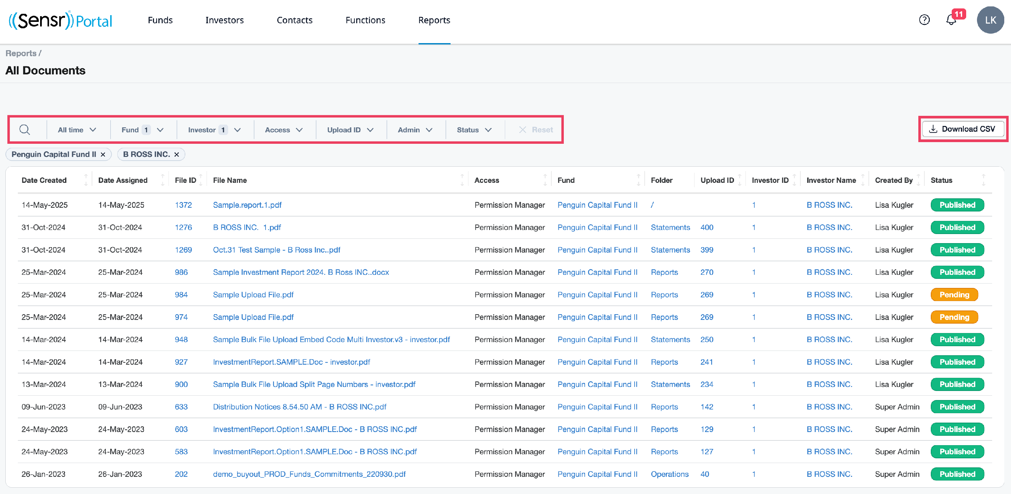Open the LK user avatar menu
The height and width of the screenshot is (494, 1011).
[990, 20]
